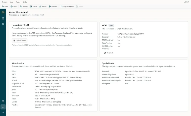Viewport: 191px width, 116px height.
Task: Go to Home via sidebar house icon
Action: [x=3, y=12]
